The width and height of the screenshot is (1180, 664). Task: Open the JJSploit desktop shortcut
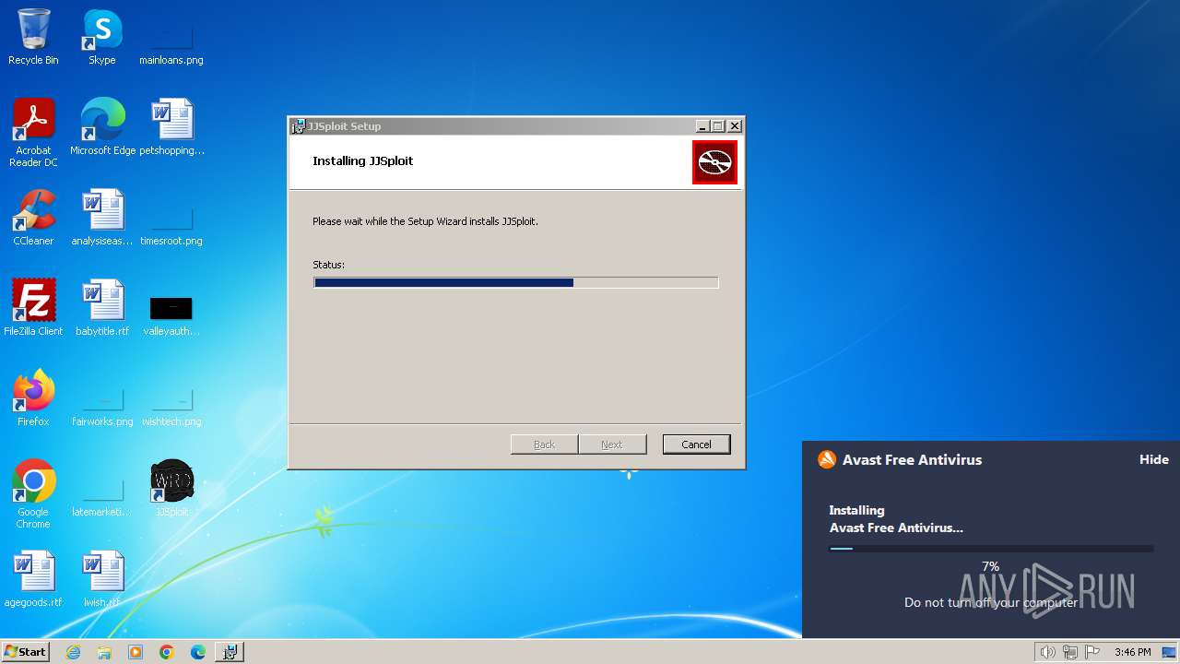click(x=171, y=488)
